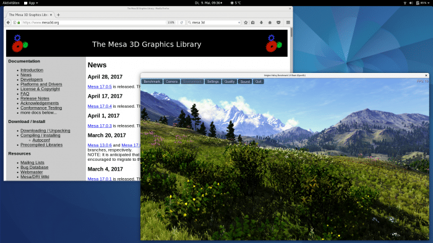Toggle the Sound button in Valley window
The height and width of the screenshot is (243, 433).
point(245,82)
